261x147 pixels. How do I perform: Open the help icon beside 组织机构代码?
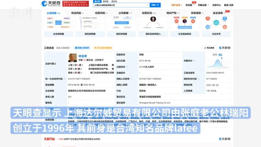(x=198, y=79)
